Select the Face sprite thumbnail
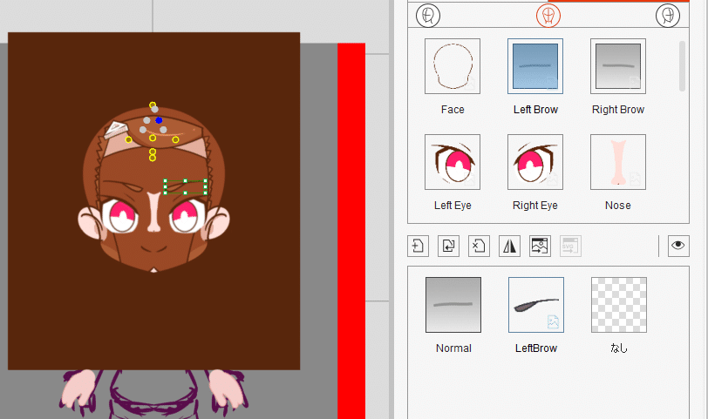 453,66
